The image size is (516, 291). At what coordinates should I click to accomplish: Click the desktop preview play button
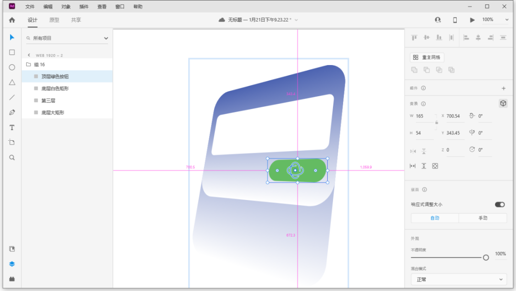pyautogui.click(x=472, y=20)
